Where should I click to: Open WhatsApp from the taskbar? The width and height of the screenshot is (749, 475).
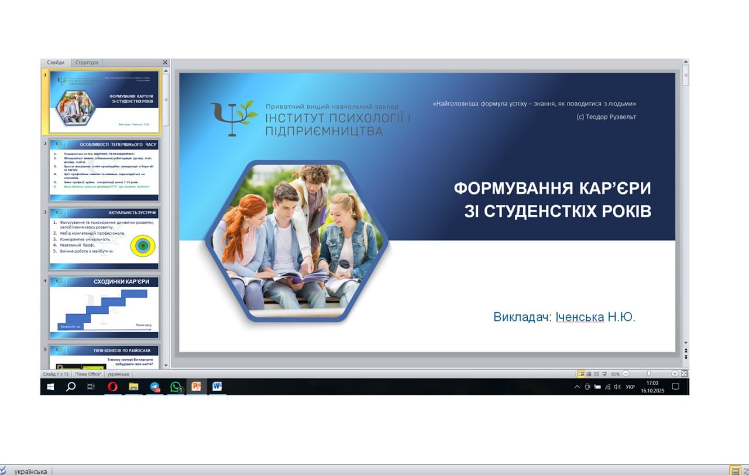tap(176, 387)
